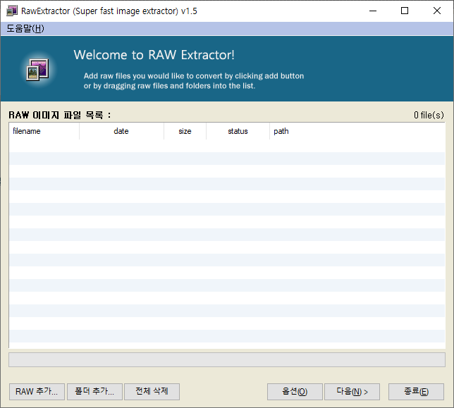Sort list by path column header
454x408 pixels.
coord(357,131)
